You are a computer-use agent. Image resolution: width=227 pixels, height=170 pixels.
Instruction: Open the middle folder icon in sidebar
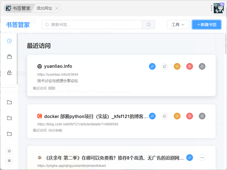pyautogui.click(x=9, y=118)
